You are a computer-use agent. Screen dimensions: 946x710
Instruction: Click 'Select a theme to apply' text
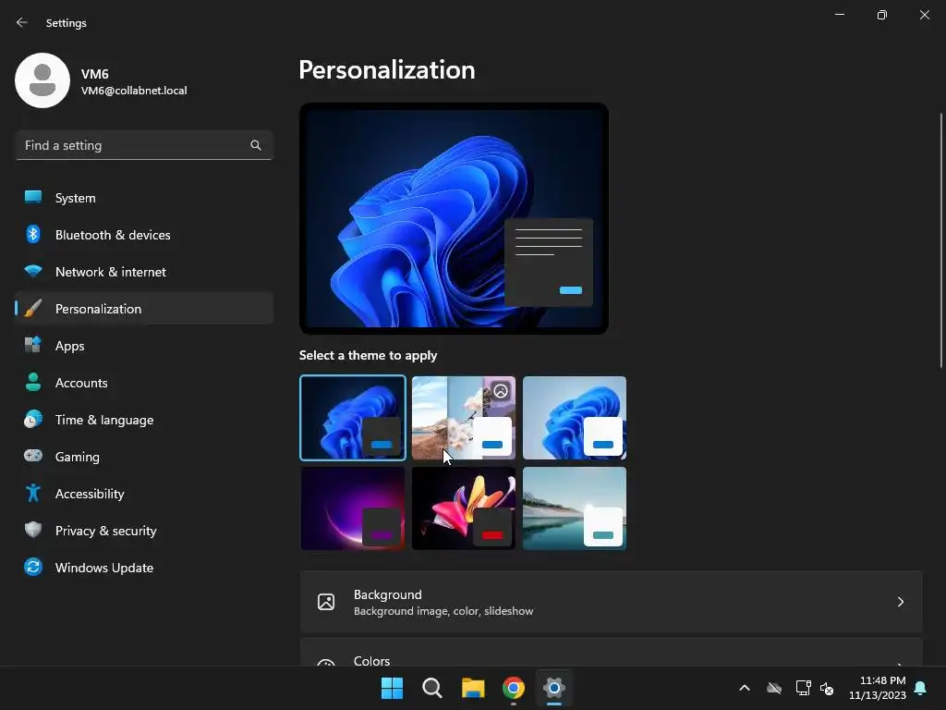click(368, 355)
